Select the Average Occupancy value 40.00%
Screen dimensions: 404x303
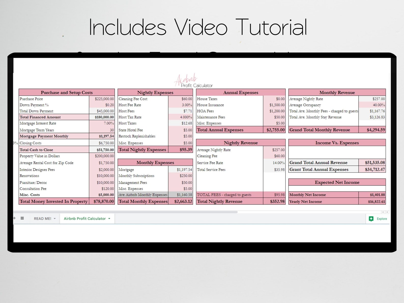click(372, 105)
